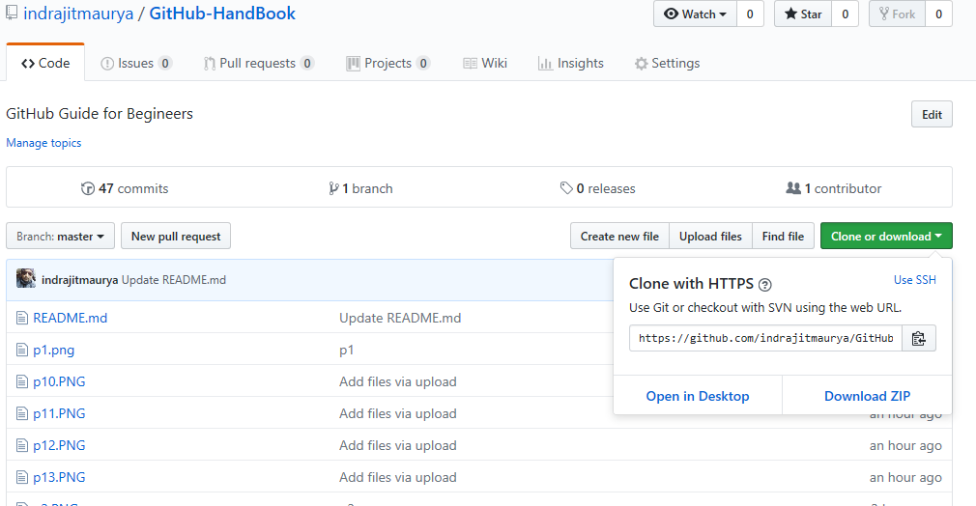976x506 pixels.
Task: Click the 'an hour ago' timestamp in p12.PNG row
Action: click(x=905, y=445)
